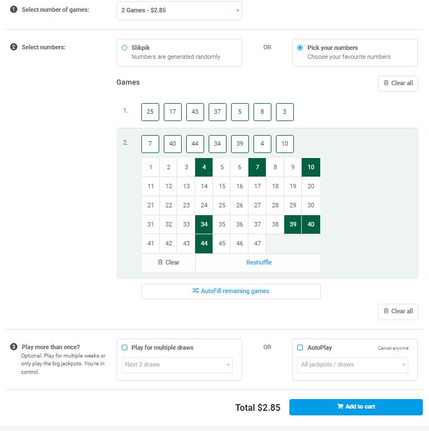Click selected number box 43 in game 1
429x431 pixels.
tap(195, 112)
